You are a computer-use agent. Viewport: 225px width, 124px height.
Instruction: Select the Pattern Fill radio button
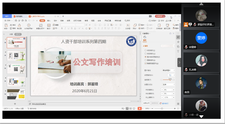pos(145,60)
